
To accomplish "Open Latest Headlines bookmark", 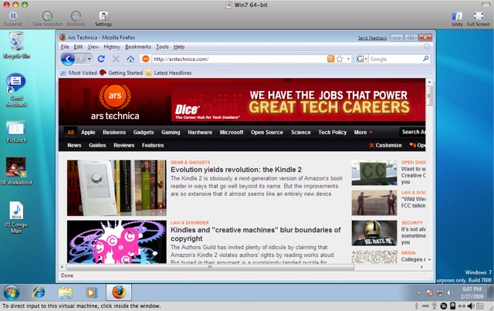I will click(169, 73).
